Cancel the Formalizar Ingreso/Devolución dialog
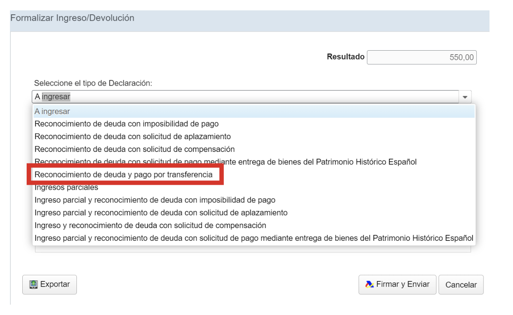The width and height of the screenshot is (513, 315). tap(461, 285)
